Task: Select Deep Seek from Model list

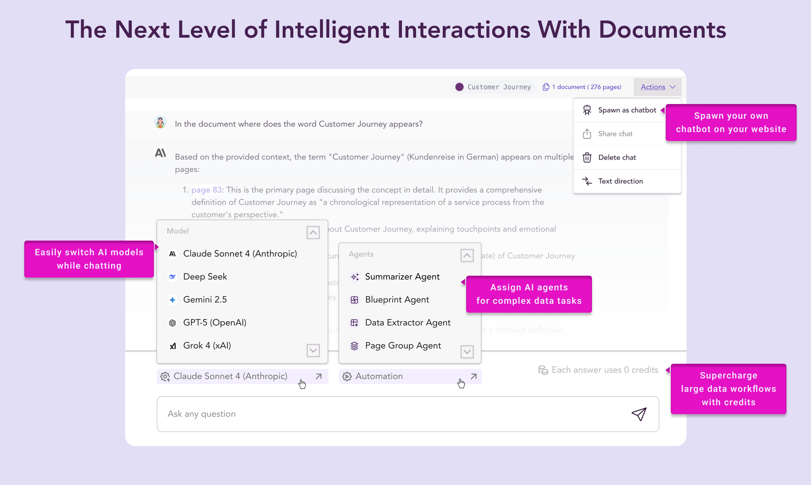Action: 205,277
